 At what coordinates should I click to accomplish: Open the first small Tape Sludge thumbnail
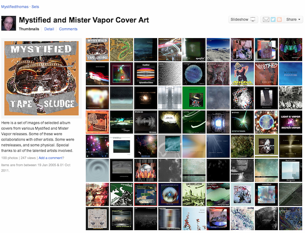(97, 50)
